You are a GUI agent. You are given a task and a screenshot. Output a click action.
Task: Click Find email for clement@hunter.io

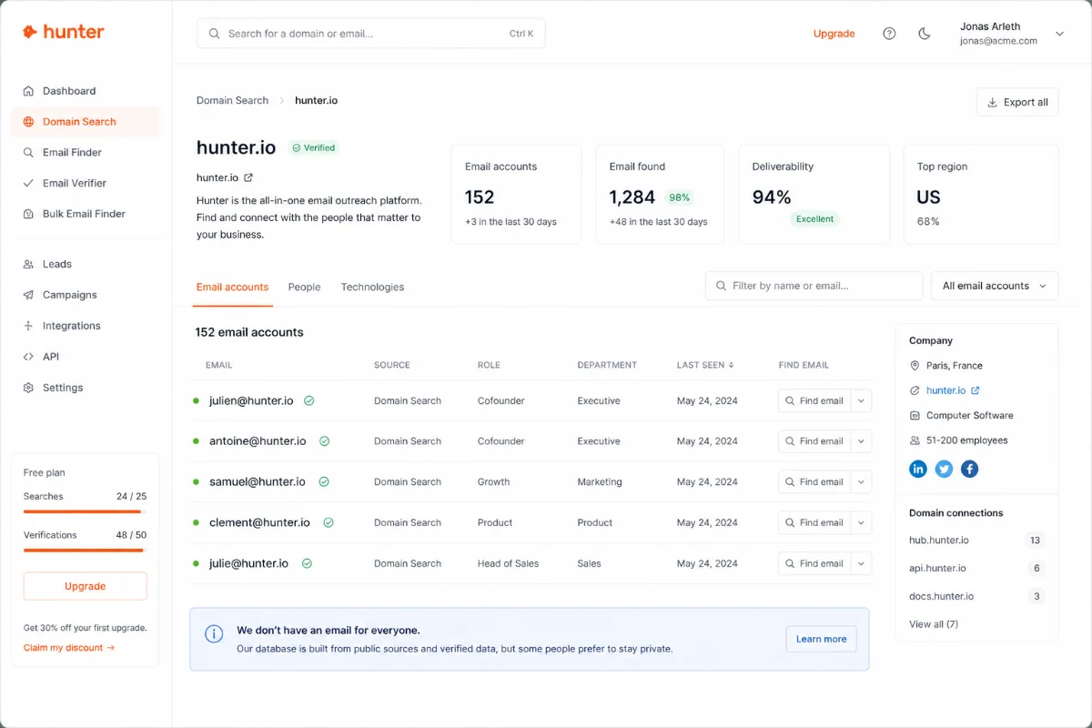pos(814,522)
